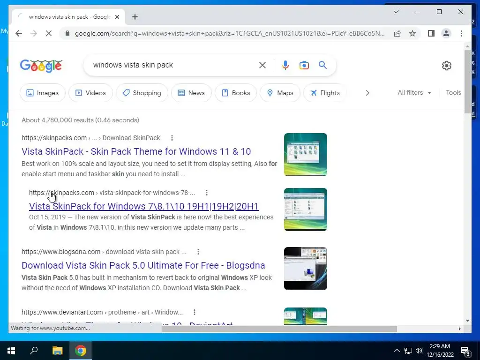
Task: Filter results by Flights
Action: [x=325, y=93]
